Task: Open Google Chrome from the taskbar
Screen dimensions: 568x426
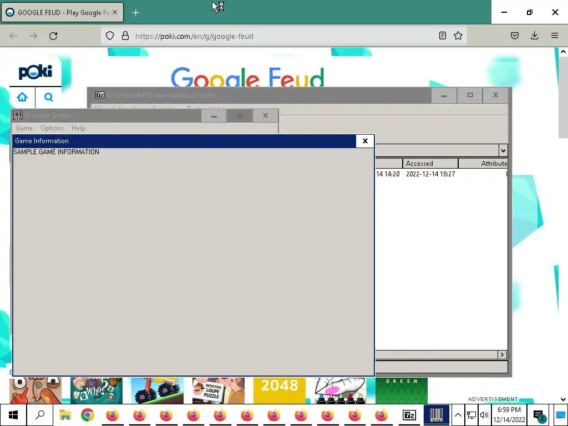Action: 87,415
